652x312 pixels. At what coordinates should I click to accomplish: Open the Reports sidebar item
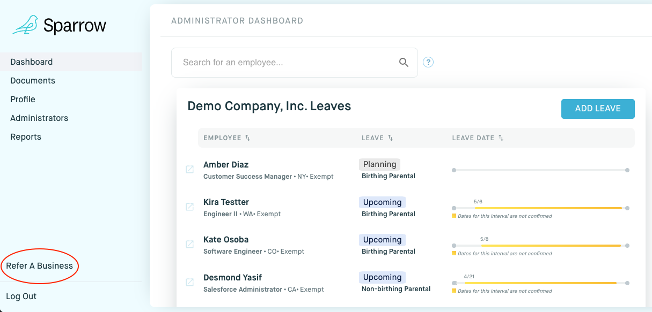pyautogui.click(x=26, y=137)
